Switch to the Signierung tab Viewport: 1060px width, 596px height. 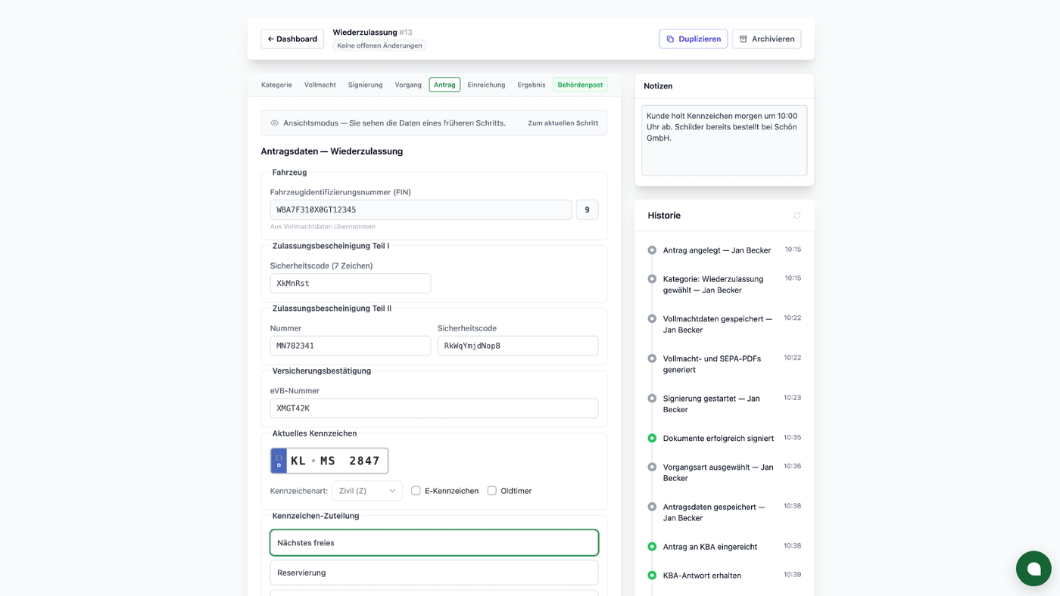click(x=365, y=85)
